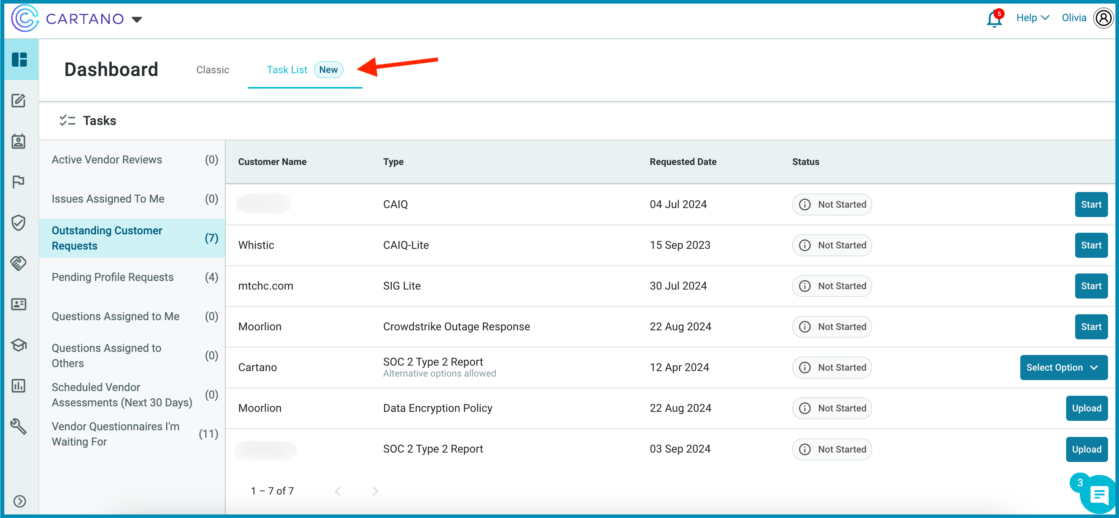Click the mtchc.com customer name

[265, 286]
